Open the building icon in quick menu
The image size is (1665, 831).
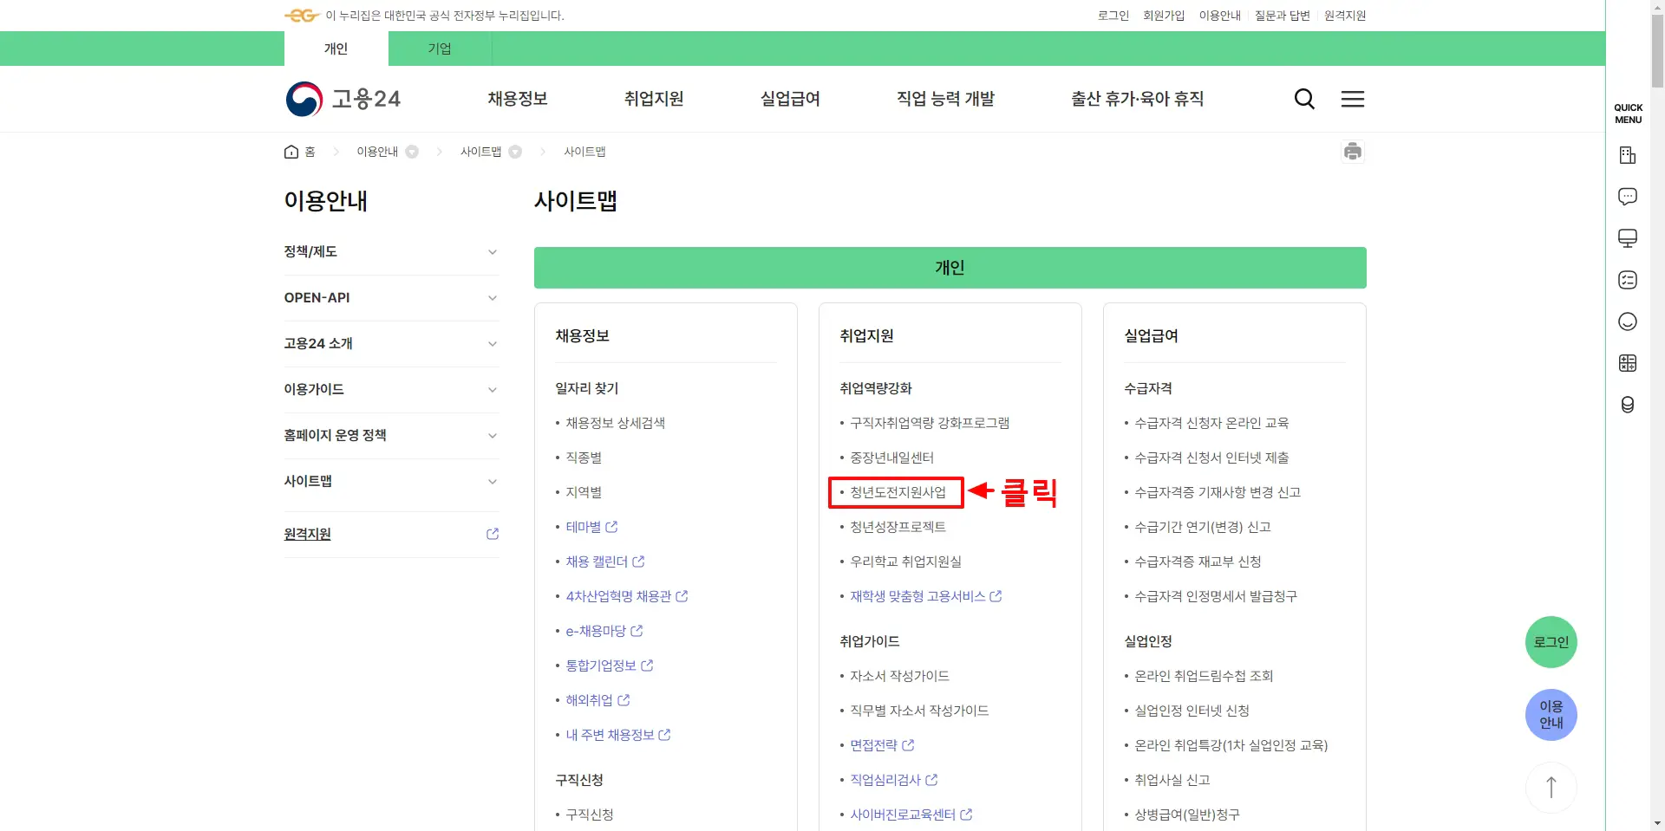1628,155
